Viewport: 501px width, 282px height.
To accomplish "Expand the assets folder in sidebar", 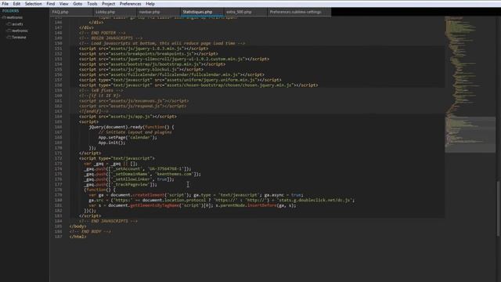I will click(x=17, y=24).
